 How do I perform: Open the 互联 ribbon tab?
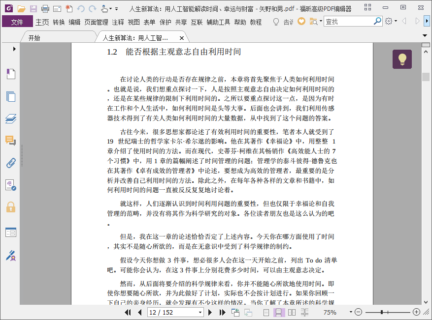[197, 22]
